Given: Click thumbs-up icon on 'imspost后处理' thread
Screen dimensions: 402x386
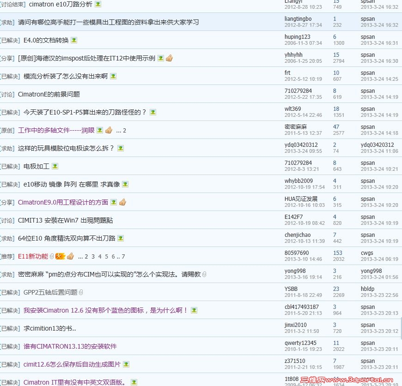Looking at the screenshot, I should [169, 58].
